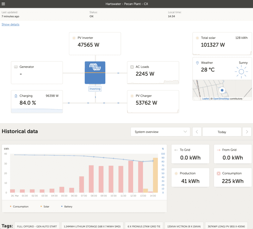Open the Leaflet link on map
The width and height of the screenshot is (253, 229).
click(206, 99)
